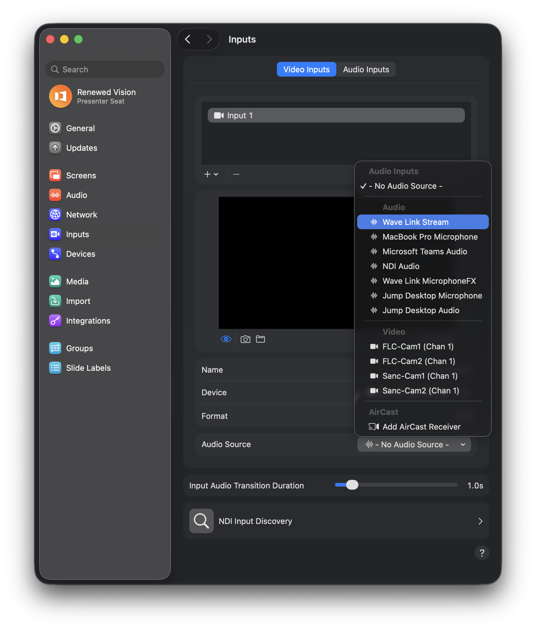Open the Devices settings icon
Image resolution: width=536 pixels, height=630 pixels.
[x=55, y=254]
